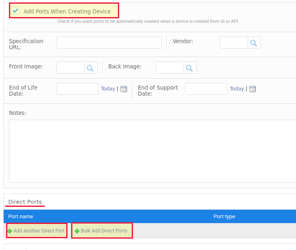Set End of Life Date to Today

pyautogui.click(x=108, y=88)
